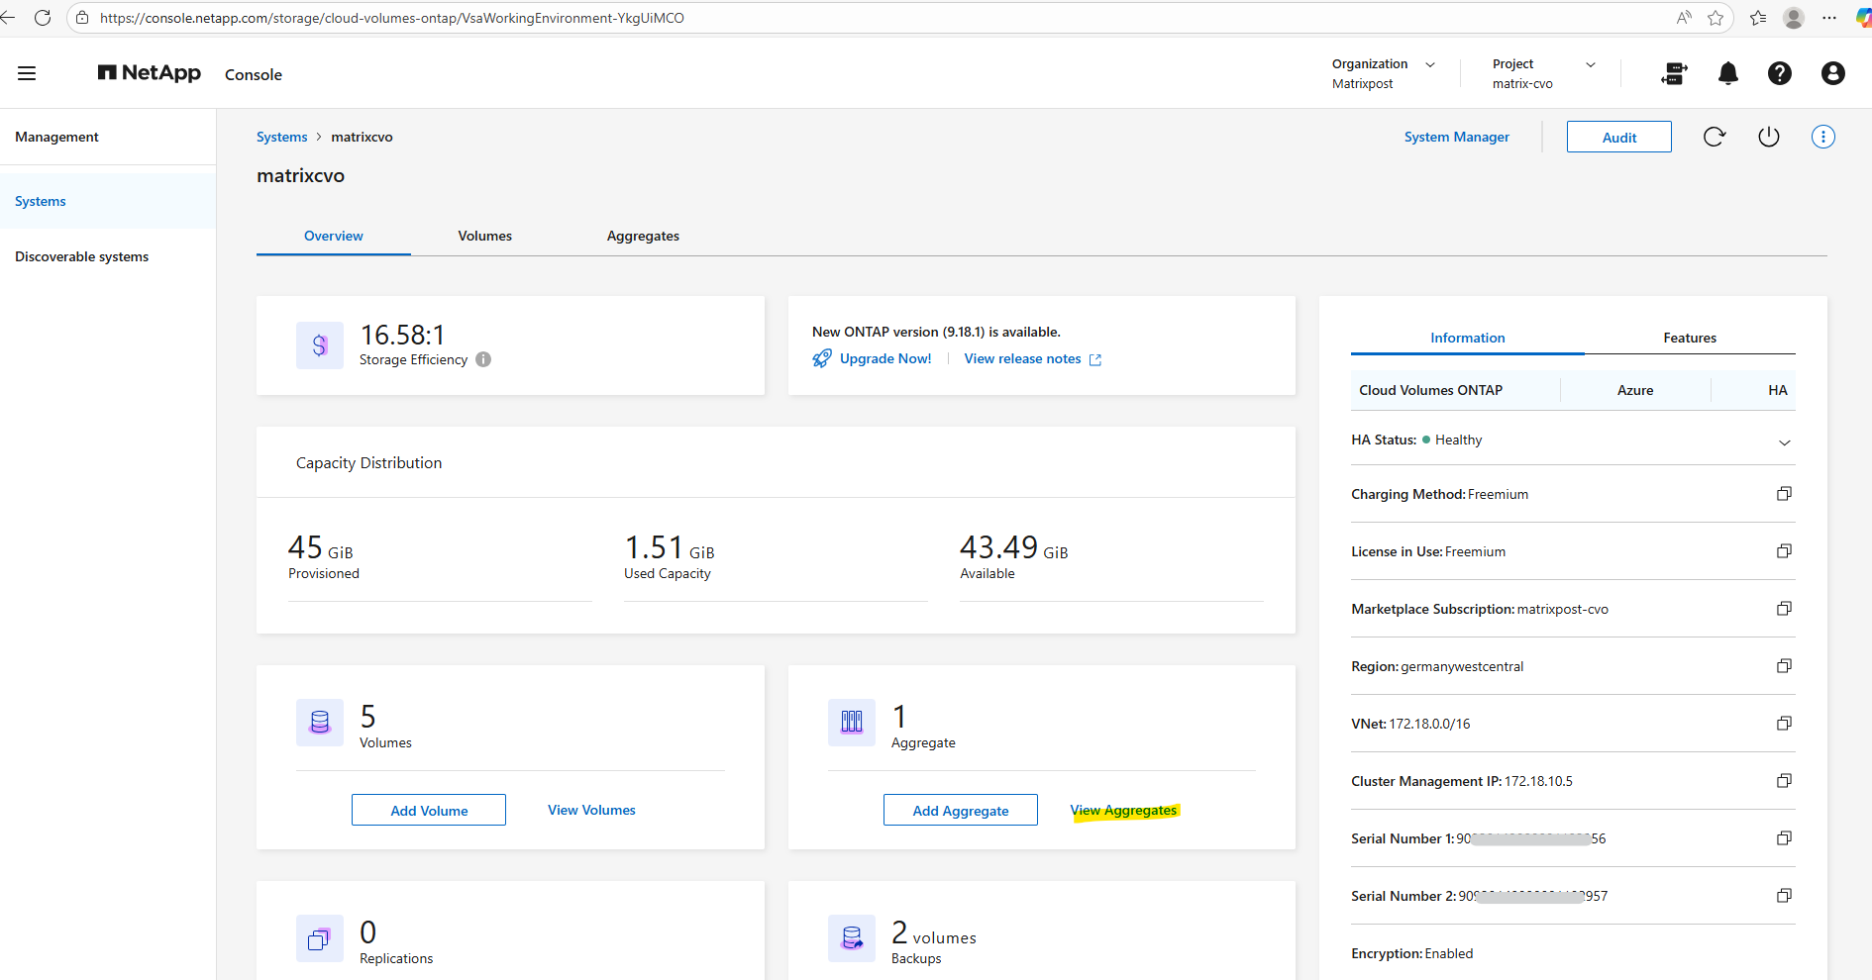Image resolution: width=1872 pixels, height=980 pixels.
Task: Open the View Aggregates link
Action: pyautogui.click(x=1124, y=810)
